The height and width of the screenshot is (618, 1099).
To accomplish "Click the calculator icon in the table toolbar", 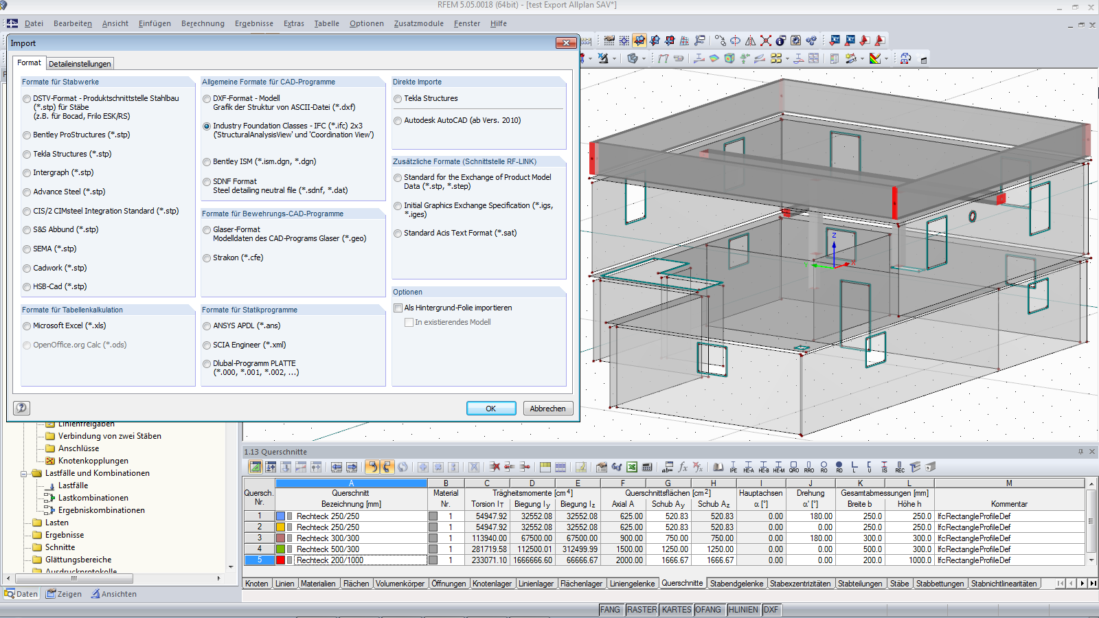I will point(646,468).
